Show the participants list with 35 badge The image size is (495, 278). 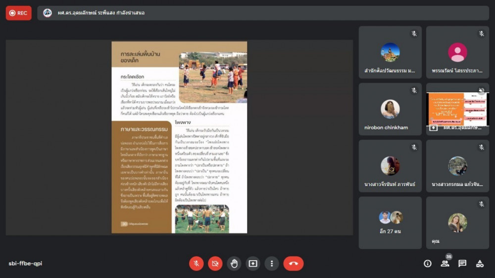[445, 264]
